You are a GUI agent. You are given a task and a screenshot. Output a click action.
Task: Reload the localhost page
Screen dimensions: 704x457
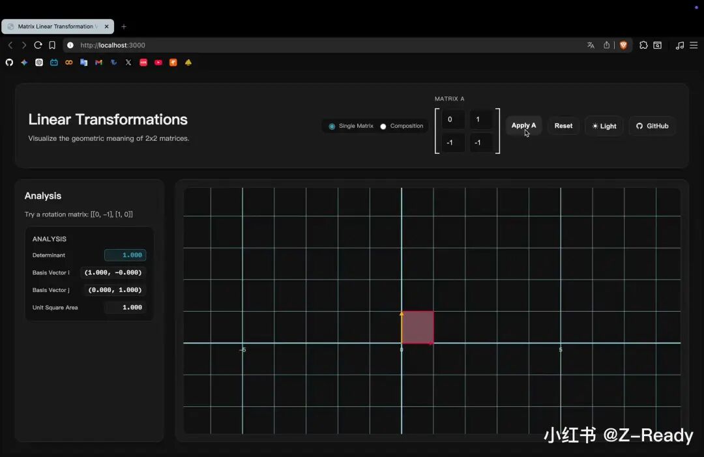click(x=38, y=45)
